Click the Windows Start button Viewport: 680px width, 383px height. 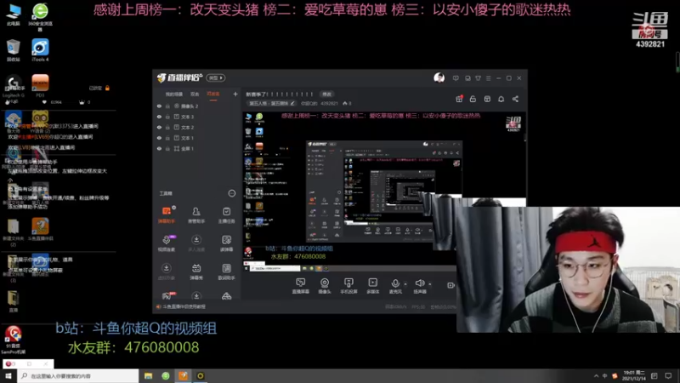click(8, 375)
